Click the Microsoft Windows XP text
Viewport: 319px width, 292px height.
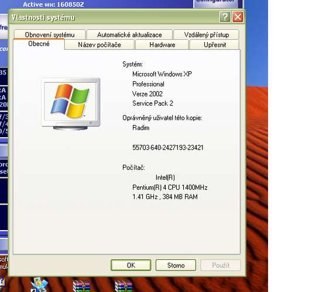[x=162, y=74]
